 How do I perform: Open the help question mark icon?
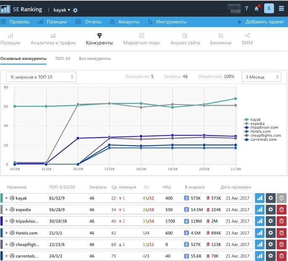(x=246, y=8)
